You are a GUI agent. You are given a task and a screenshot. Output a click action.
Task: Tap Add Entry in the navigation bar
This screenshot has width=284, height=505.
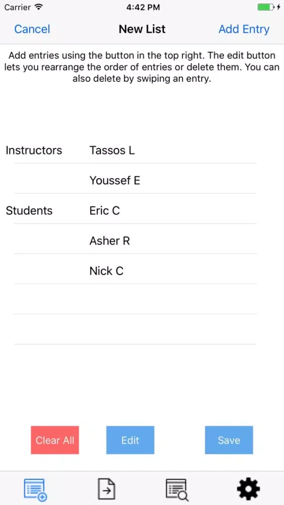244,29
